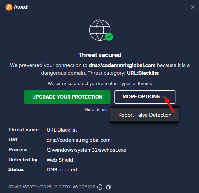The height and width of the screenshot is (193, 199).
Task: Click Upgrade Your Protection button
Action: point(67,97)
